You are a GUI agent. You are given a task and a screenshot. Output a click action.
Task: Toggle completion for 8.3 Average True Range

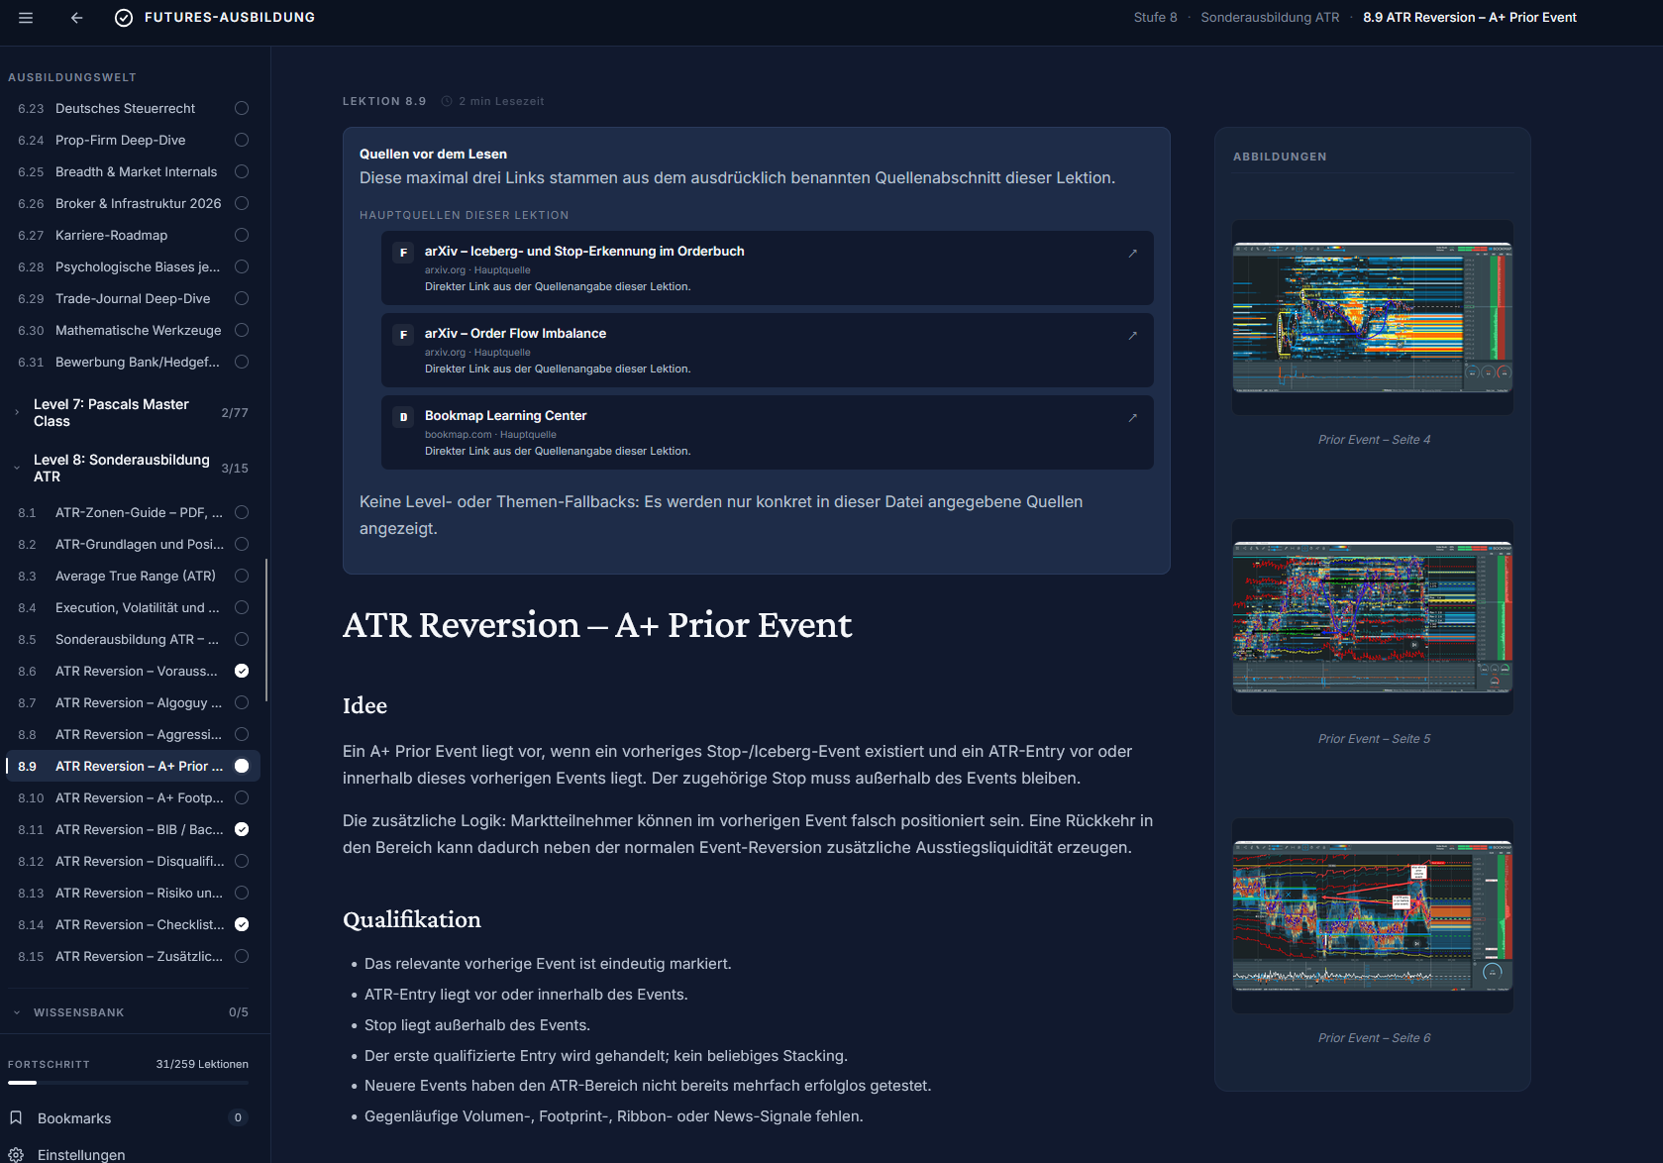coord(242,576)
